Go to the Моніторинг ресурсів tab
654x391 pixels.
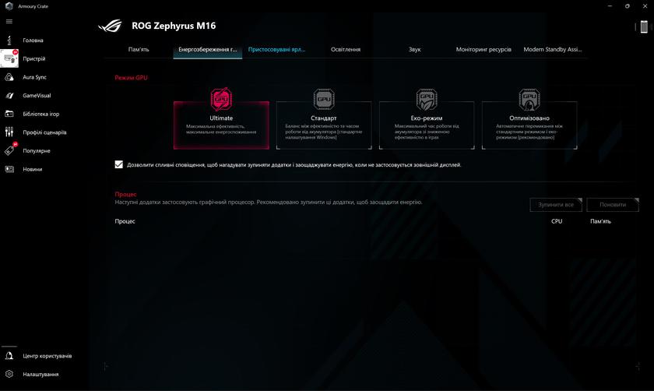click(x=483, y=49)
